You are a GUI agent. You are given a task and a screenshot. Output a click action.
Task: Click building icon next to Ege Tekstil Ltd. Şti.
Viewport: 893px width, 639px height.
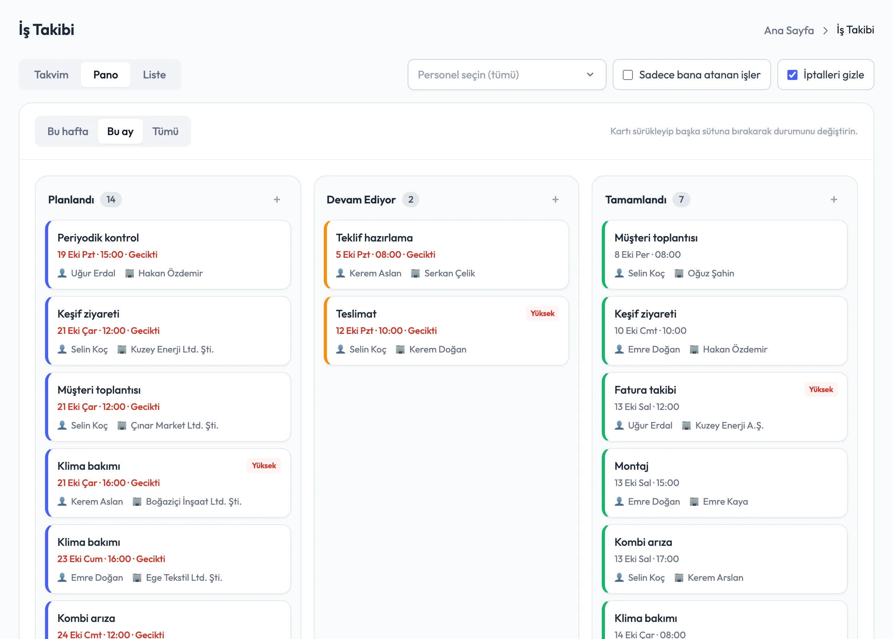point(137,577)
